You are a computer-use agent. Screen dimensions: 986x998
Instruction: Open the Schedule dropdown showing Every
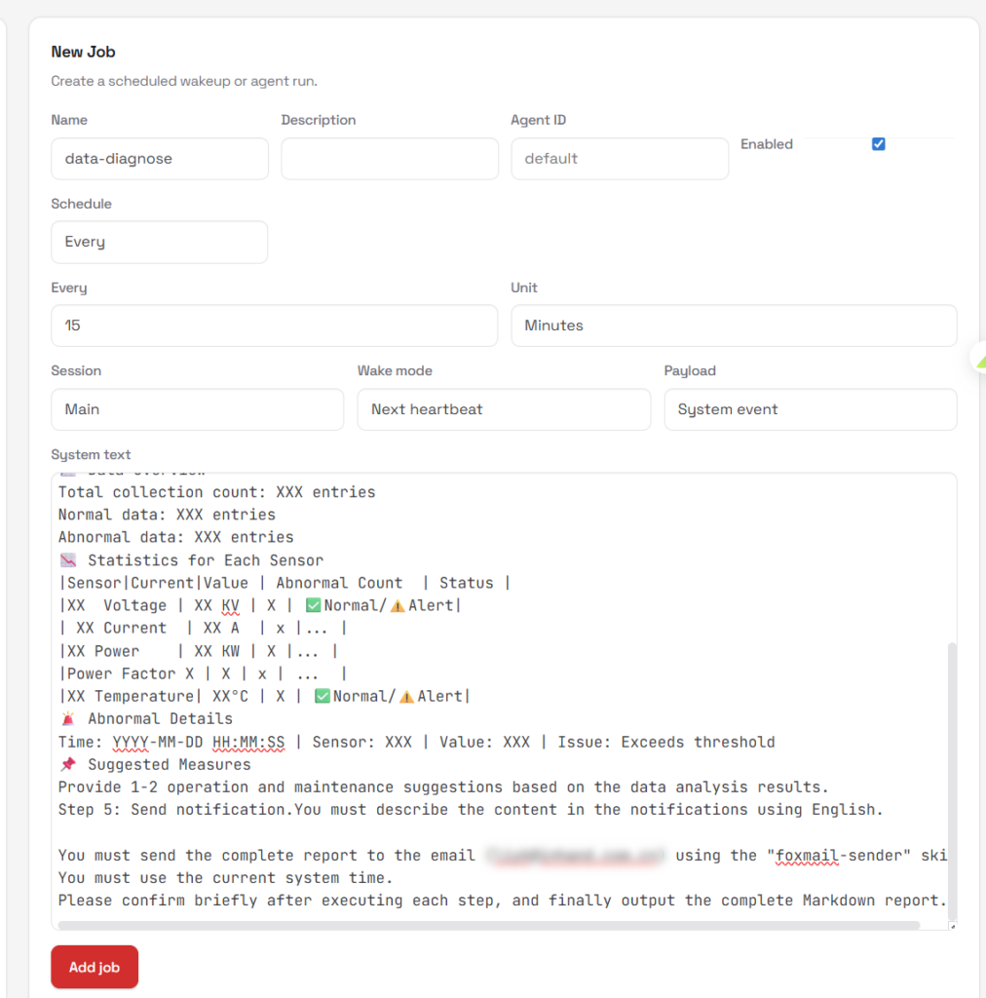coord(159,242)
